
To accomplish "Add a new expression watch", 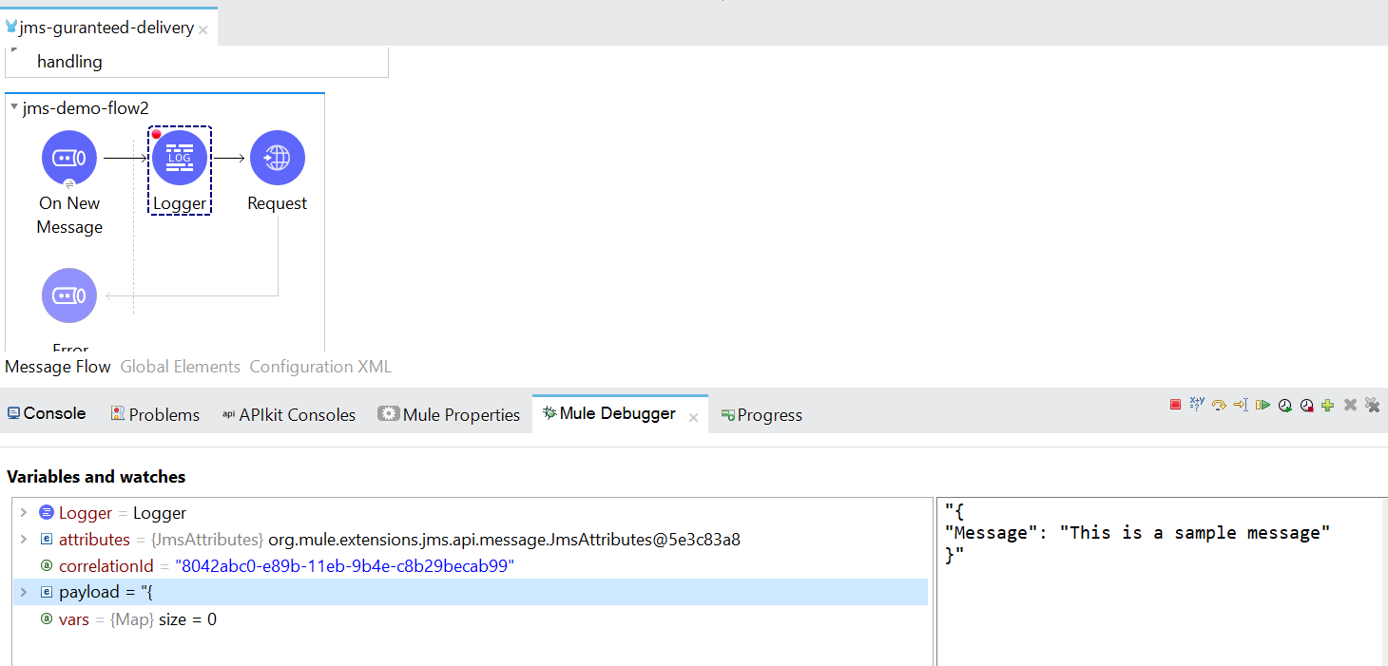I will (x=1328, y=405).
